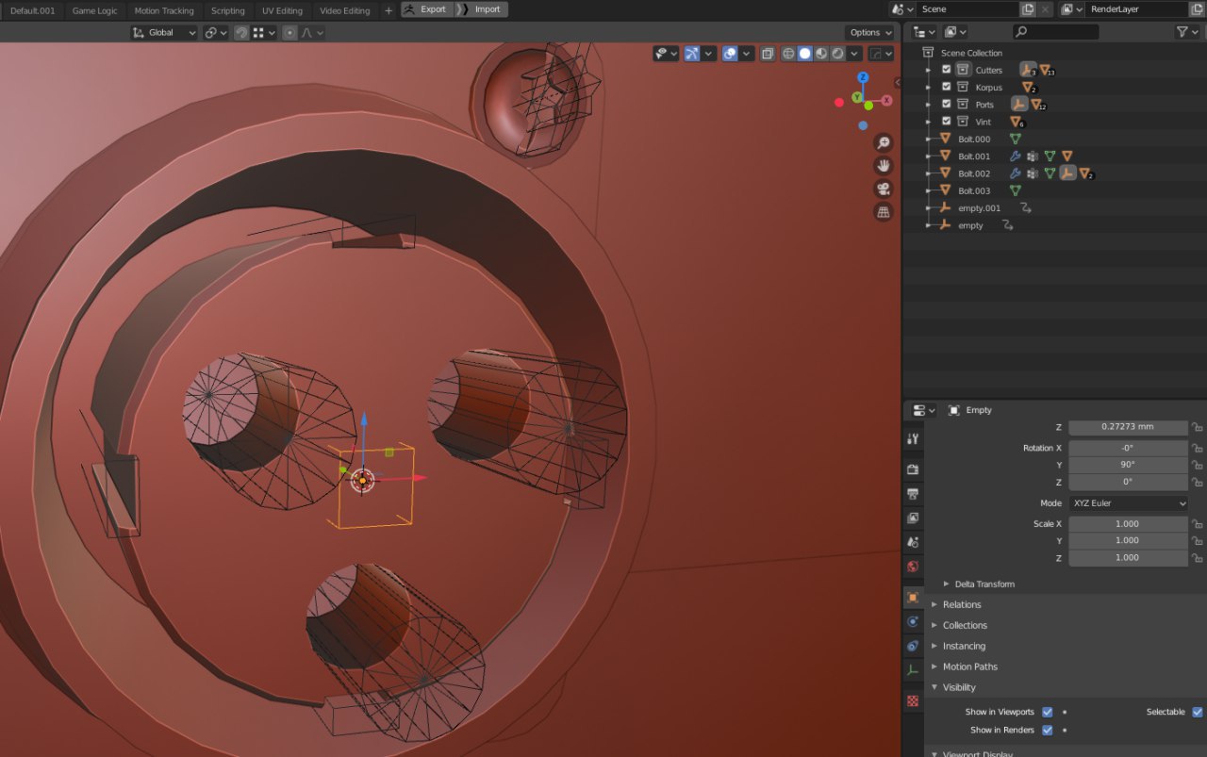Open the Physics properties tab
The height and width of the screenshot is (757, 1207).
[x=912, y=621]
